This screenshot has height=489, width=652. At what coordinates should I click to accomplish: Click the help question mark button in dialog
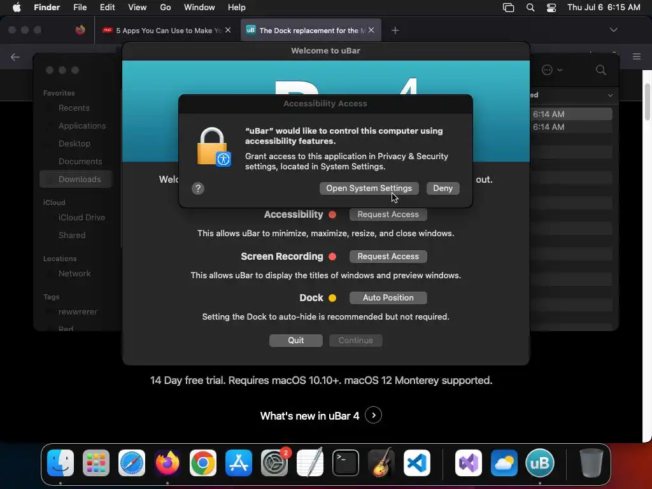(x=198, y=188)
